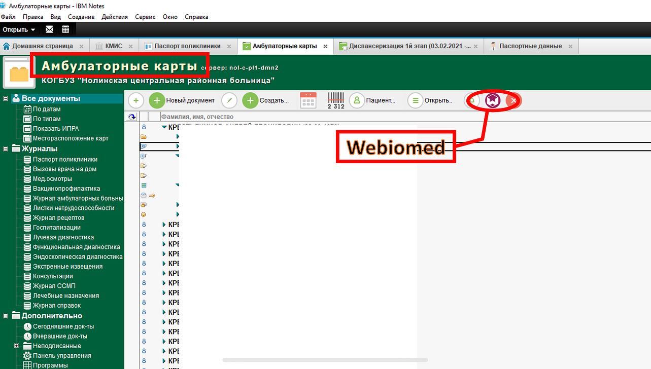651x369 pixels.
Task: Click Новый документ button
Action: (183, 100)
